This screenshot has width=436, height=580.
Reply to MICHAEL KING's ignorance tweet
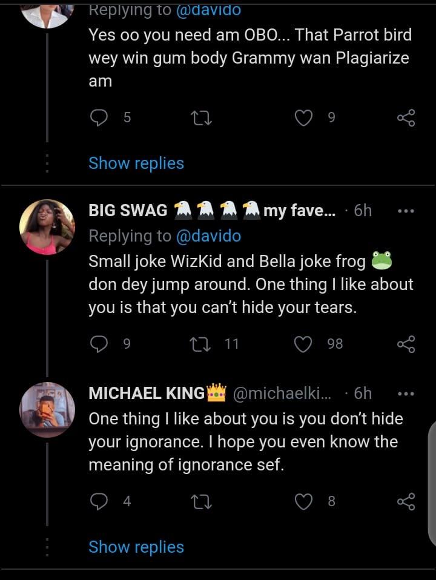(98, 501)
